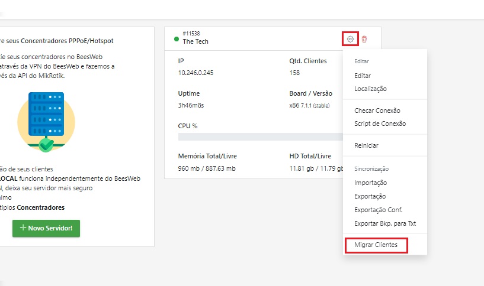Viewport: 484px width, 286px height.
Task: Click the CPU % progress bar
Action: pos(261,136)
